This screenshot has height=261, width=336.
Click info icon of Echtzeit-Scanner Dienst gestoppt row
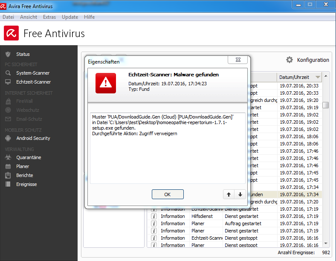pos(154,238)
